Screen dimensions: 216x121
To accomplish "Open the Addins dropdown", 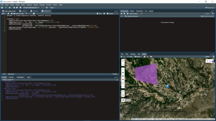I will click(53, 8).
